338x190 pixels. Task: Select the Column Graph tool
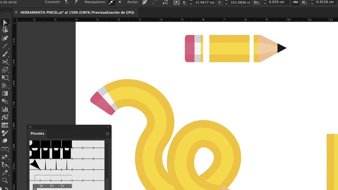tap(5, 109)
